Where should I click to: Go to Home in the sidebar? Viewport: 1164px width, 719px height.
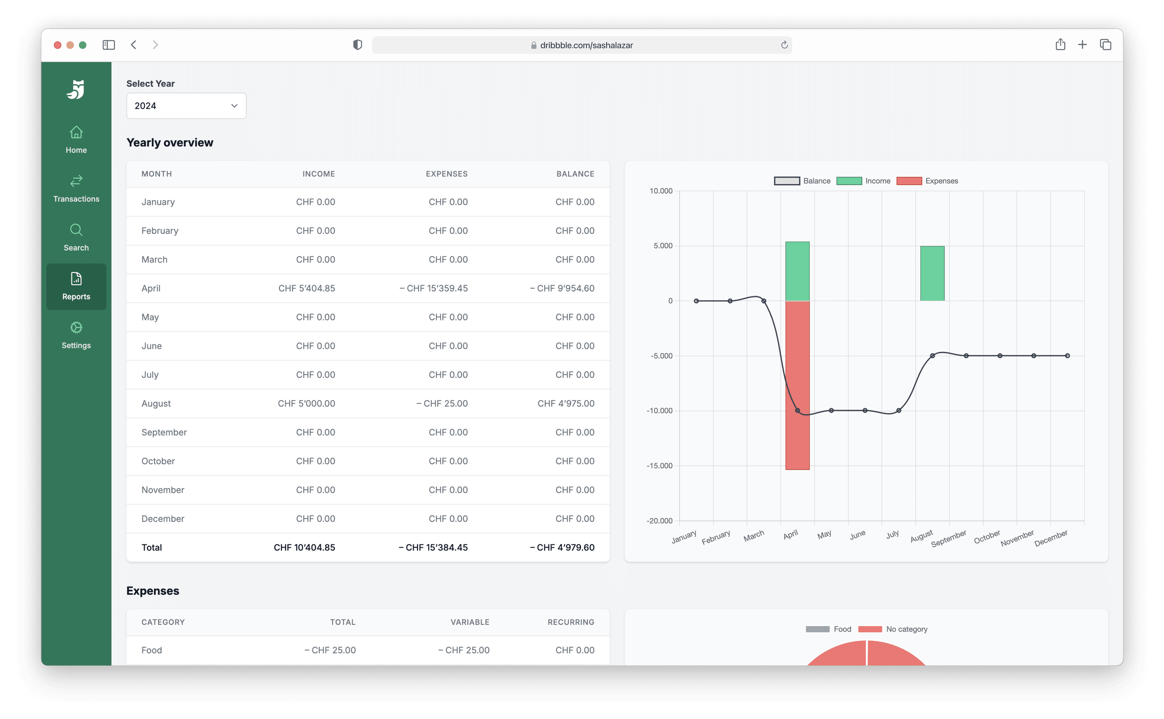tap(76, 140)
